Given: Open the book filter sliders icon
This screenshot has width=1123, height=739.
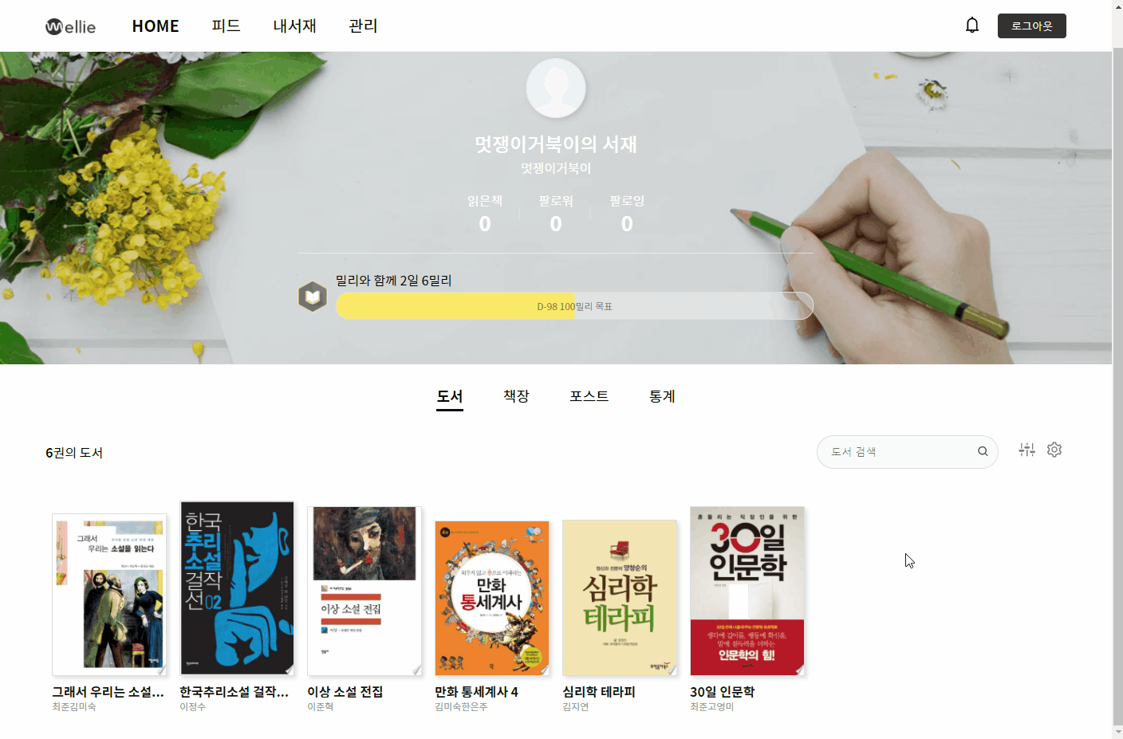Looking at the screenshot, I should (x=1026, y=450).
